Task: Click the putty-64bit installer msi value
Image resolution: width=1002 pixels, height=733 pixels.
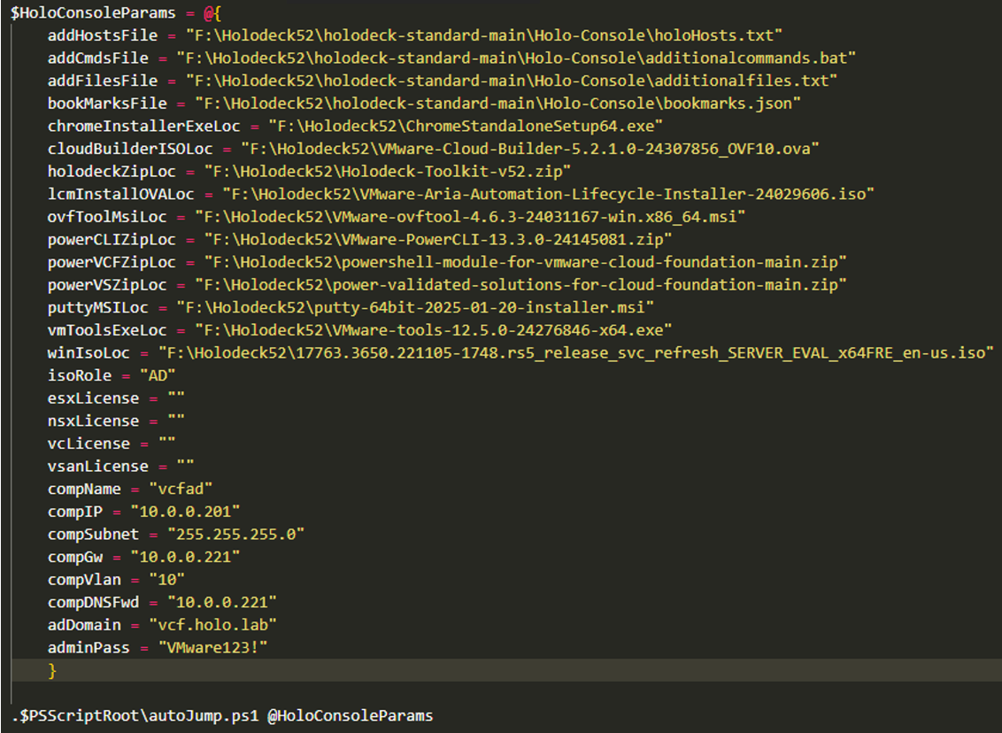Action: point(415,307)
